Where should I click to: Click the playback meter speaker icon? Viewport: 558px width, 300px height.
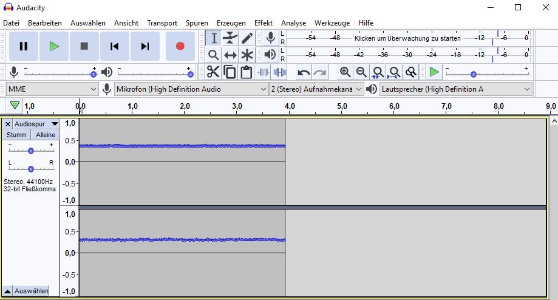point(270,55)
